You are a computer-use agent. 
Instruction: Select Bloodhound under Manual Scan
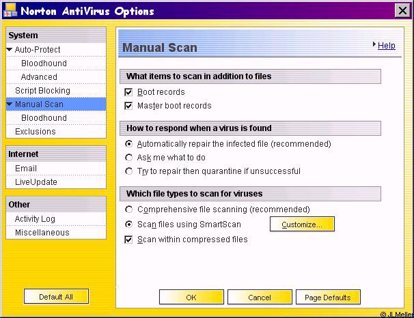pos(44,118)
